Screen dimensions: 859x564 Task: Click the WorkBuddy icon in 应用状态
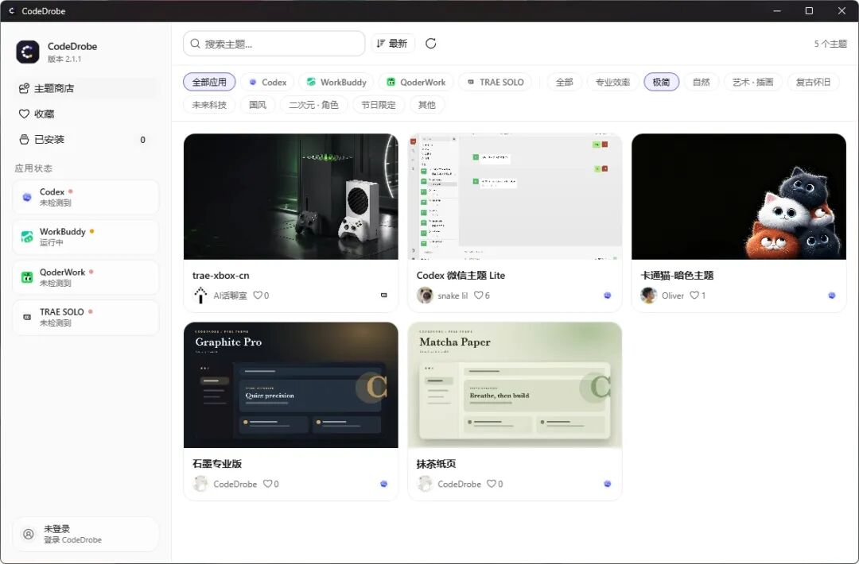tap(27, 237)
